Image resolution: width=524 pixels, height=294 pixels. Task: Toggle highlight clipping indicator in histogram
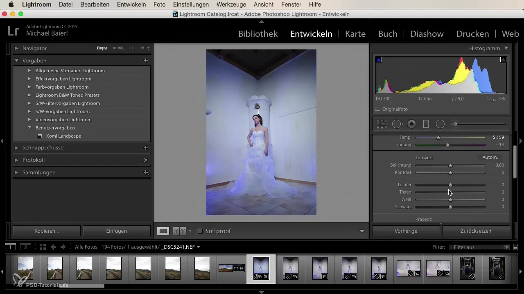(x=503, y=60)
